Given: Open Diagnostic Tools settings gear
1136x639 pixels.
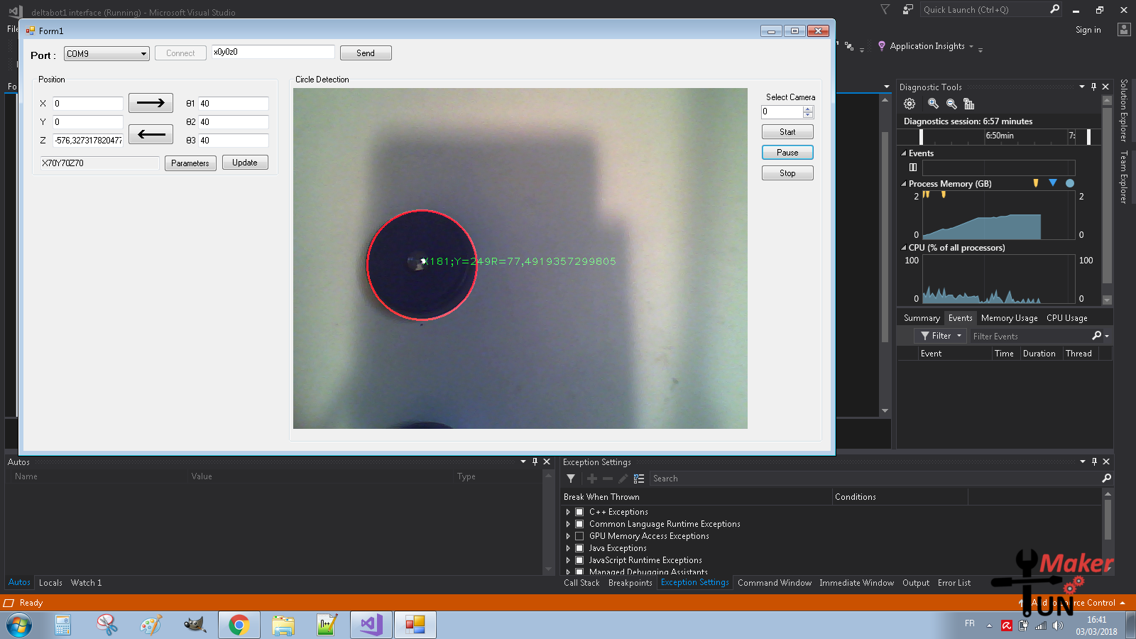Looking at the screenshot, I should click(910, 104).
